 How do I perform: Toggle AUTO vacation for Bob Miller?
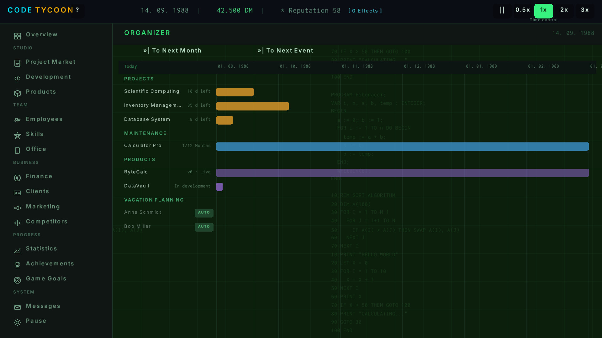[204, 227]
